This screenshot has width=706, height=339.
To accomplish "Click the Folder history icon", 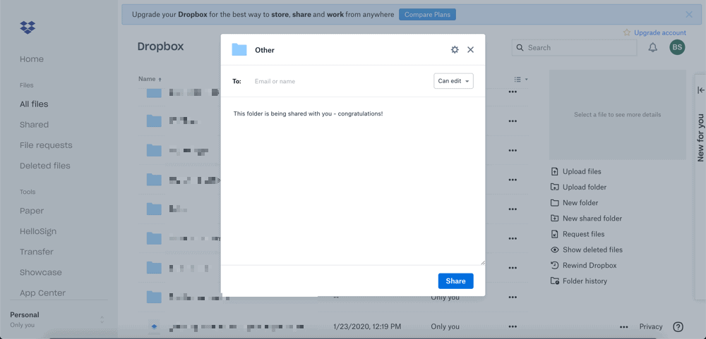I will click(555, 281).
